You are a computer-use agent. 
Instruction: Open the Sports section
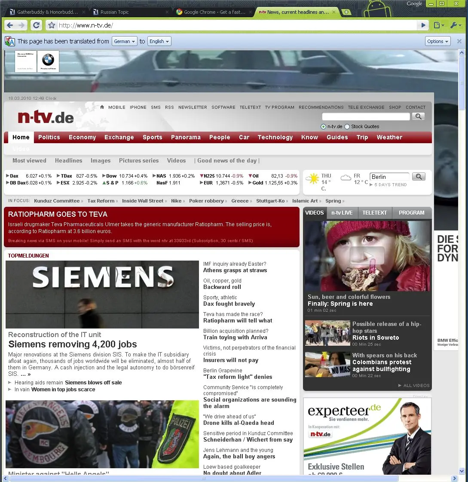[x=153, y=138]
